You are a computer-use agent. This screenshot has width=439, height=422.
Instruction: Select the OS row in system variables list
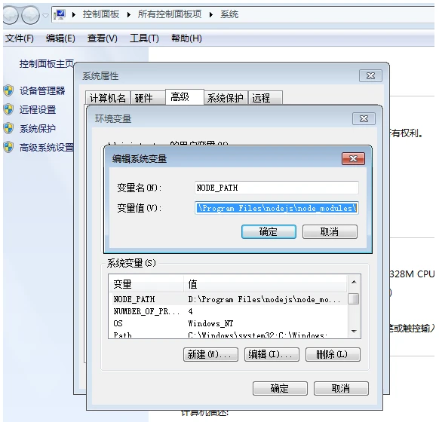(x=228, y=323)
